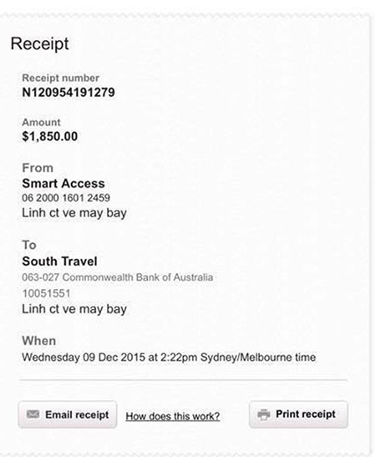376x457 pixels.
Task: Click the description under the From account
Action: pyautogui.click(x=74, y=213)
